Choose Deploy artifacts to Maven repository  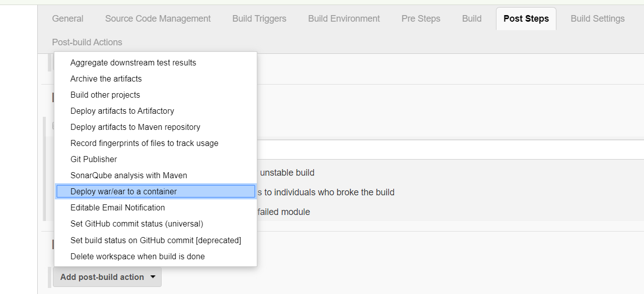click(x=135, y=127)
